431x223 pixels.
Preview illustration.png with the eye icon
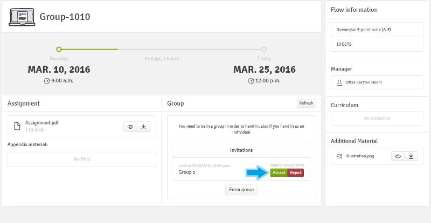click(x=398, y=156)
